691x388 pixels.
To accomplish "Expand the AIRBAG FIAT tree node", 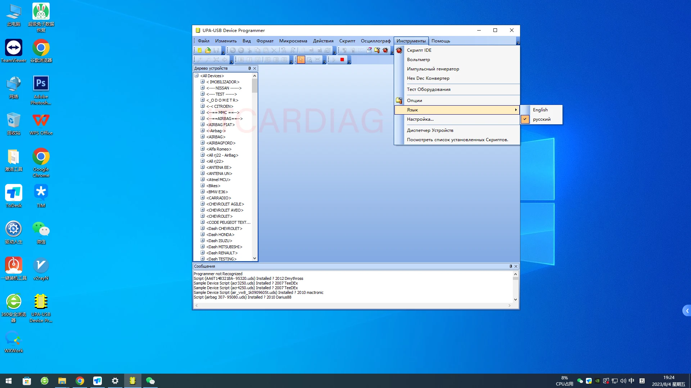I will pyautogui.click(x=203, y=125).
